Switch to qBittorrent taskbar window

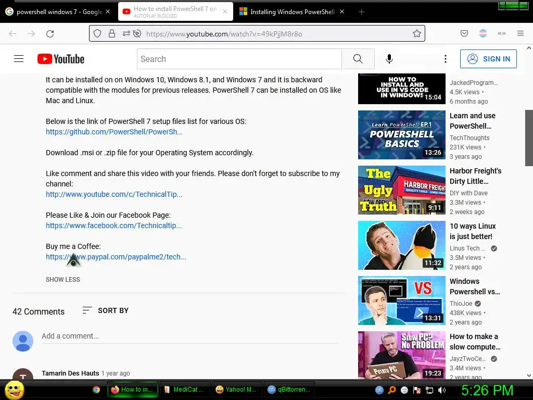tap(289, 390)
